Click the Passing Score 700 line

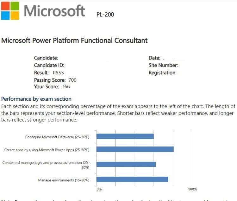point(55,80)
